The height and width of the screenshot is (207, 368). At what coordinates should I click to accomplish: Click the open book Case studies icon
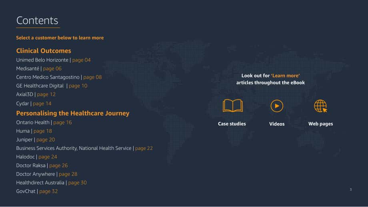(232, 106)
